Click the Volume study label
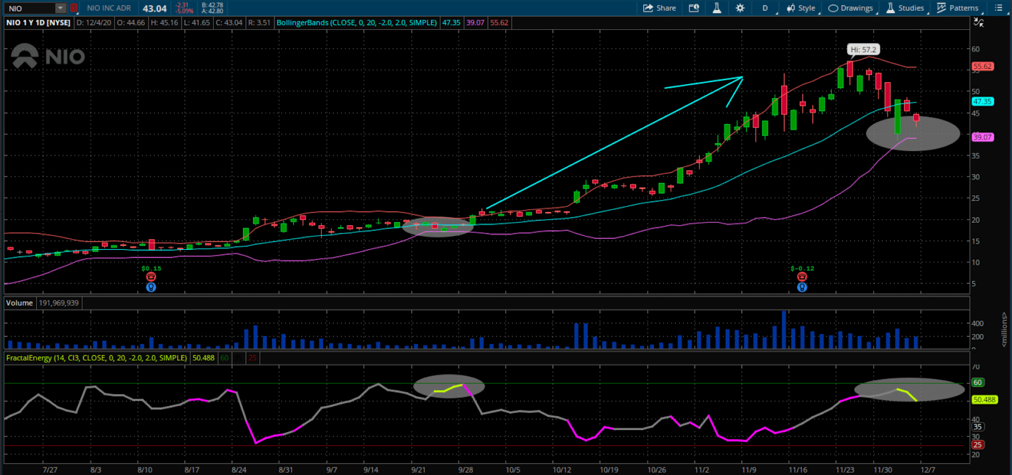 19,303
